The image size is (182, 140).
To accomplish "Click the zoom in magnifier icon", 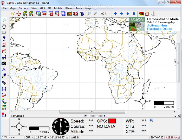I will coord(95,14).
